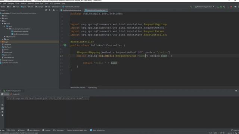Click the Spring gutter icon beside class declaration
The height and width of the screenshot is (134, 239).
click(x=65, y=45)
